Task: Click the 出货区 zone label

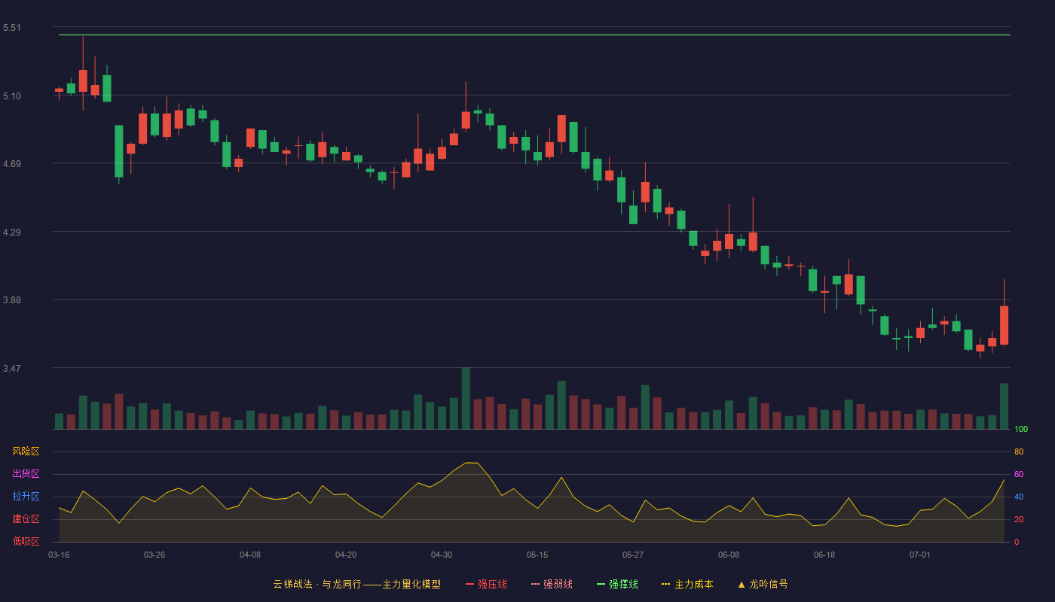Action: tap(26, 474)
